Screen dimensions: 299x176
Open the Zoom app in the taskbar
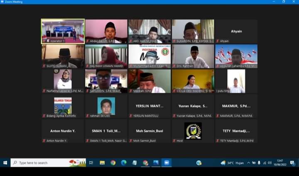click(x=167, y=163)
